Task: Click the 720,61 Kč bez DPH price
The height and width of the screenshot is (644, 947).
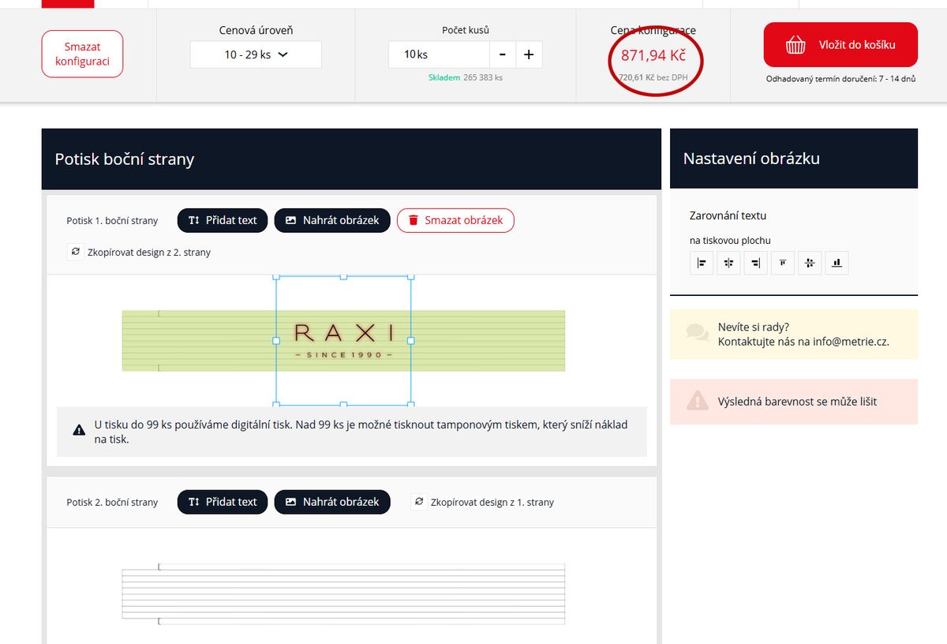Action: click(x=653, y=77)
